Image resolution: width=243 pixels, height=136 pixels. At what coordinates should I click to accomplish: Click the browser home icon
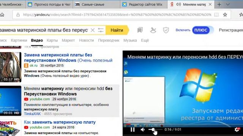coord(2,15)
